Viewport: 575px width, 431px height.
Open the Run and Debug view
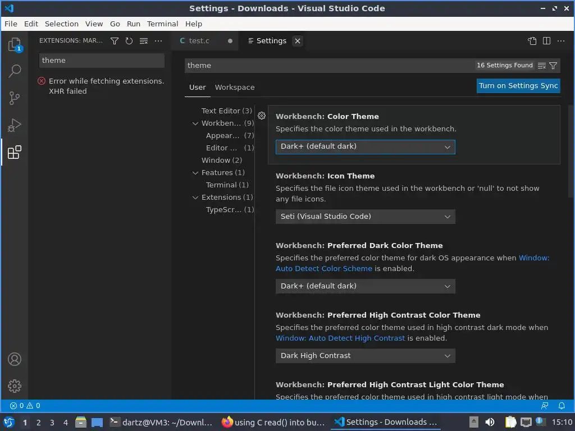[x=15, y=125]
